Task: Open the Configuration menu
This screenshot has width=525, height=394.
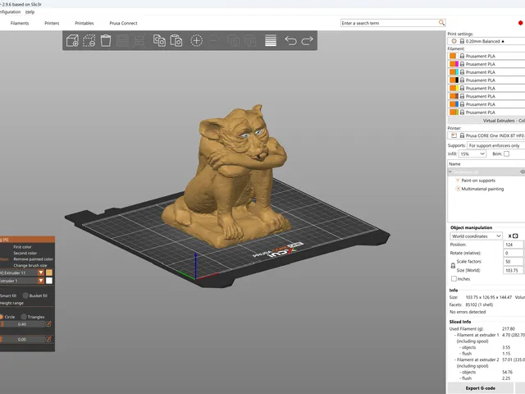Action: 10,11
